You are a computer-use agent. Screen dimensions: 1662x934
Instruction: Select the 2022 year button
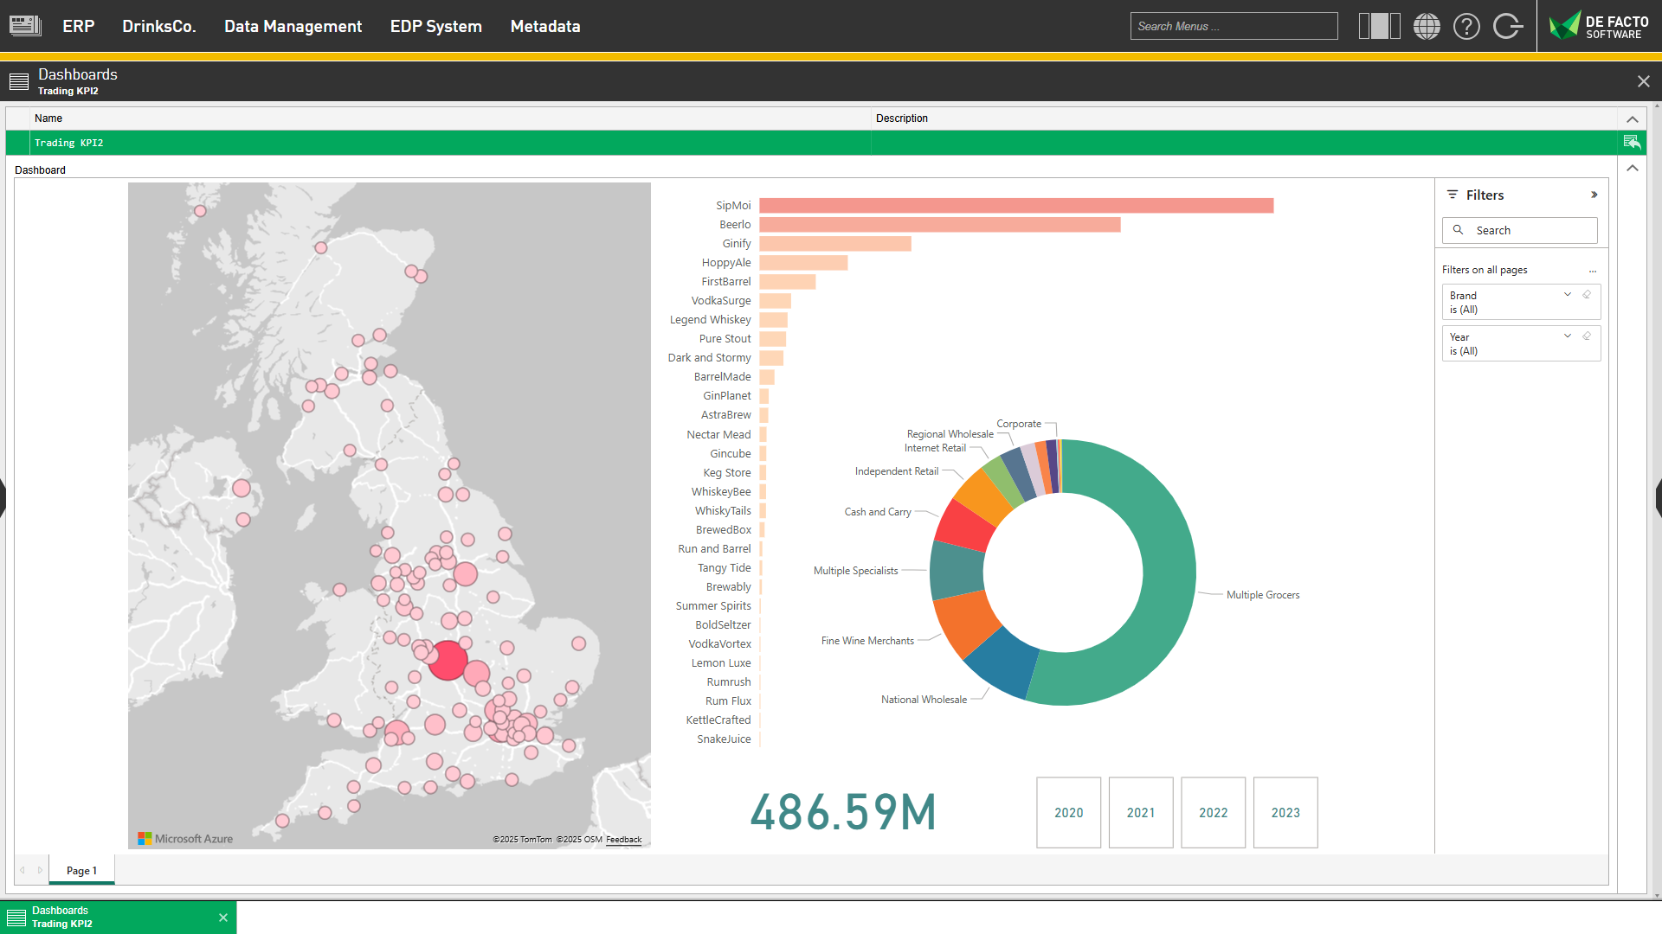(x=1213, y=812)
